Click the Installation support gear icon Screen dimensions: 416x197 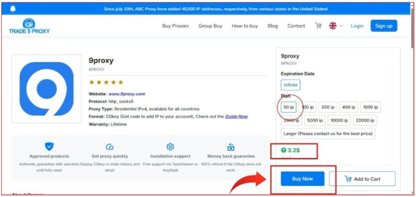(170, 147)
